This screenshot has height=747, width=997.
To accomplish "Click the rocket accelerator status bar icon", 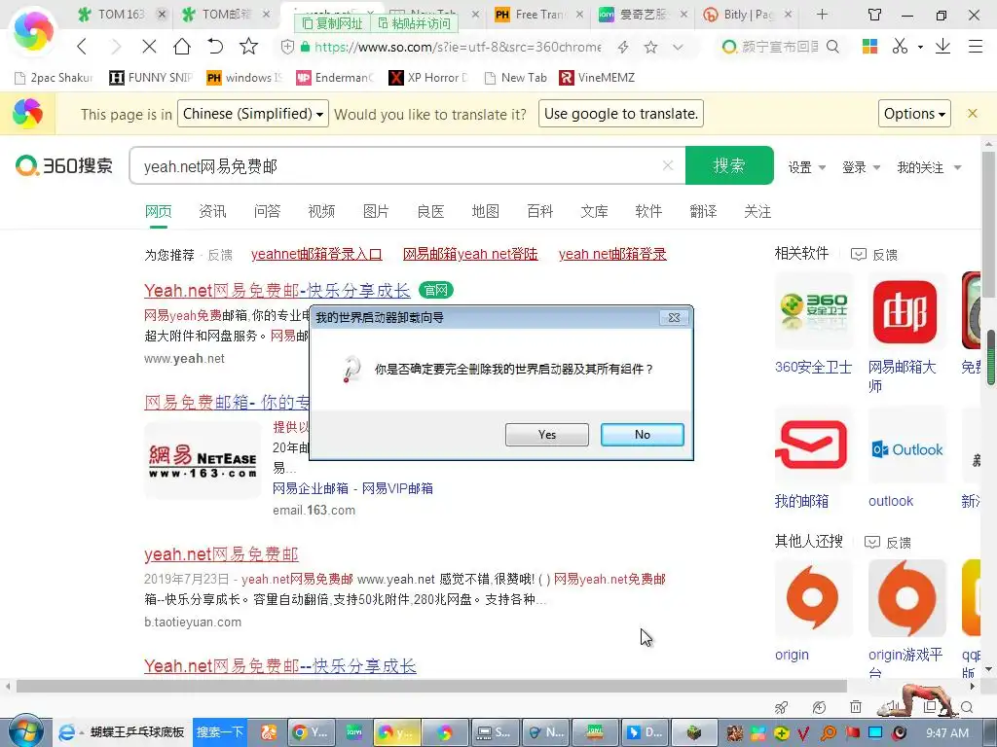I will (782, 707).
